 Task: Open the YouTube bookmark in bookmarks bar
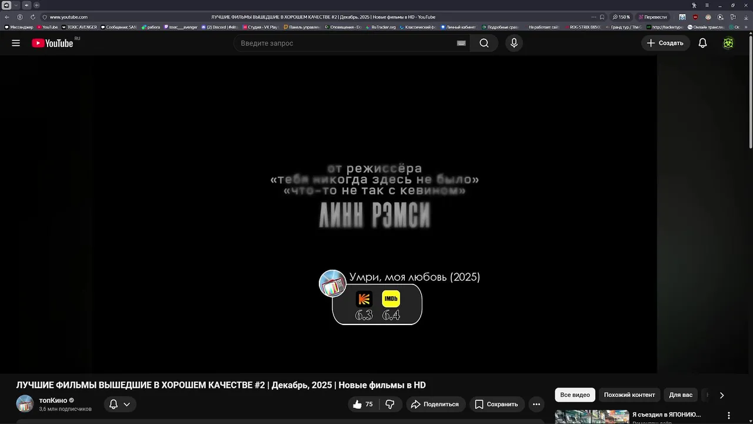pyautogui.click(x=48, y=27)
